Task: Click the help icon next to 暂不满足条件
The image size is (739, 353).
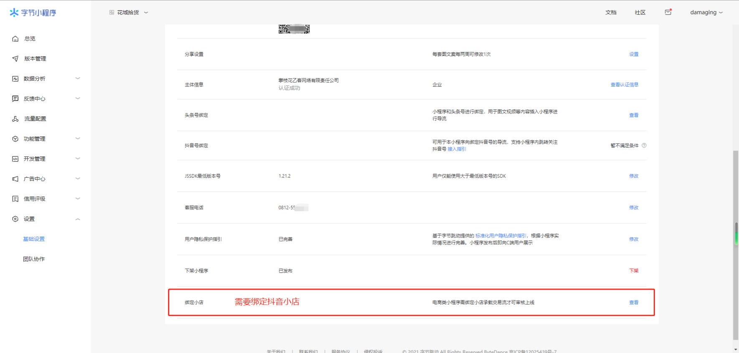Action: [x=644, y=146]
